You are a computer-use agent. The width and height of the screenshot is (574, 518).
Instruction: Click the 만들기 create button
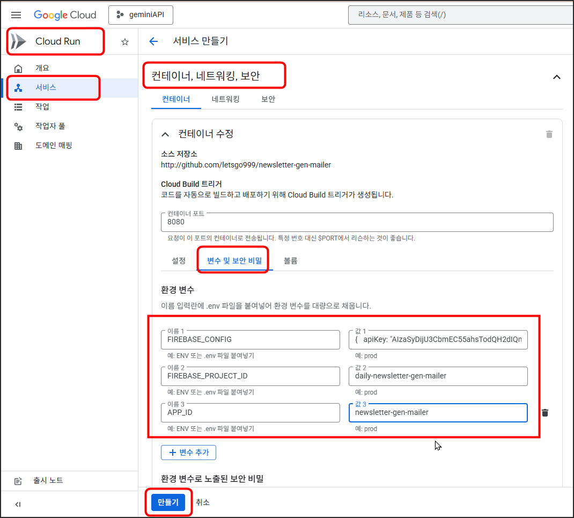click(168, 502)
